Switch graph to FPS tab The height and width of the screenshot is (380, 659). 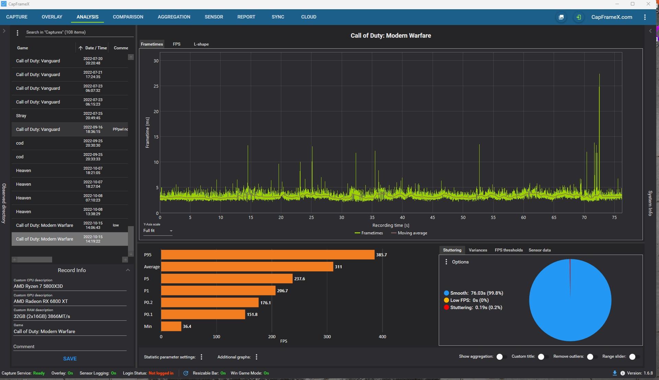pyautogui.click(x=177, y=44)
